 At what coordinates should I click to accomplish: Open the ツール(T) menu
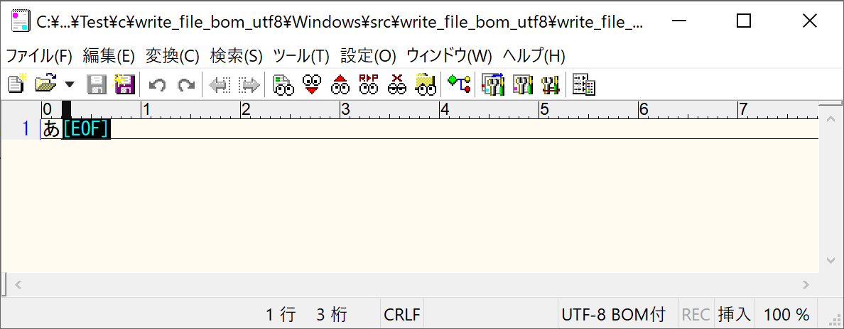301,55
